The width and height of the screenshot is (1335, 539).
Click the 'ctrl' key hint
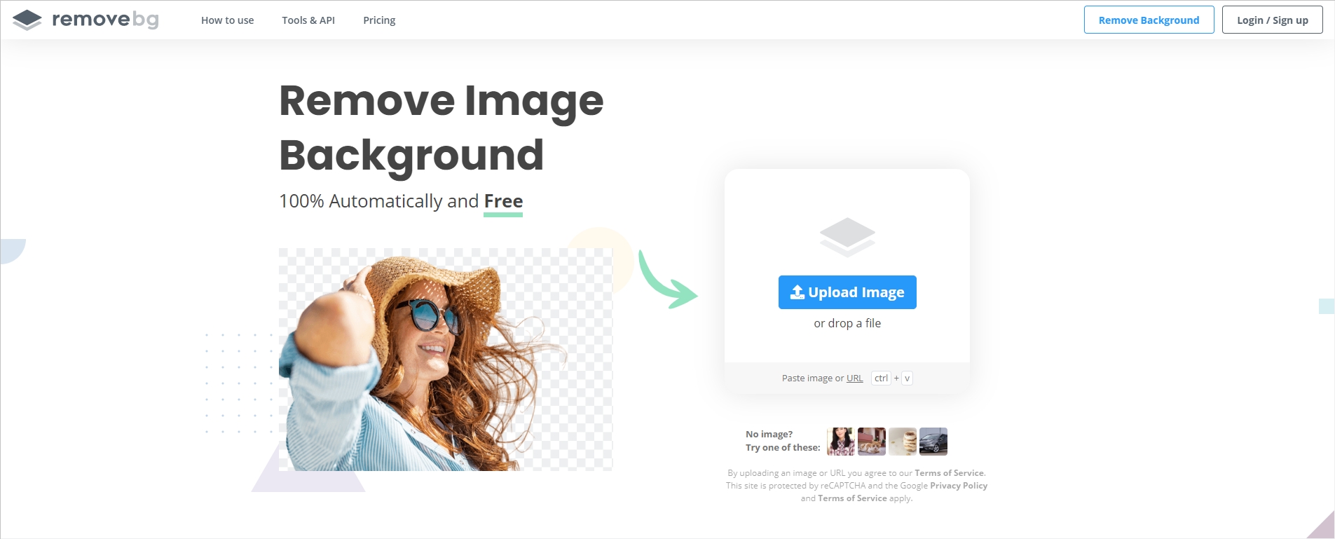coord(881,378)
